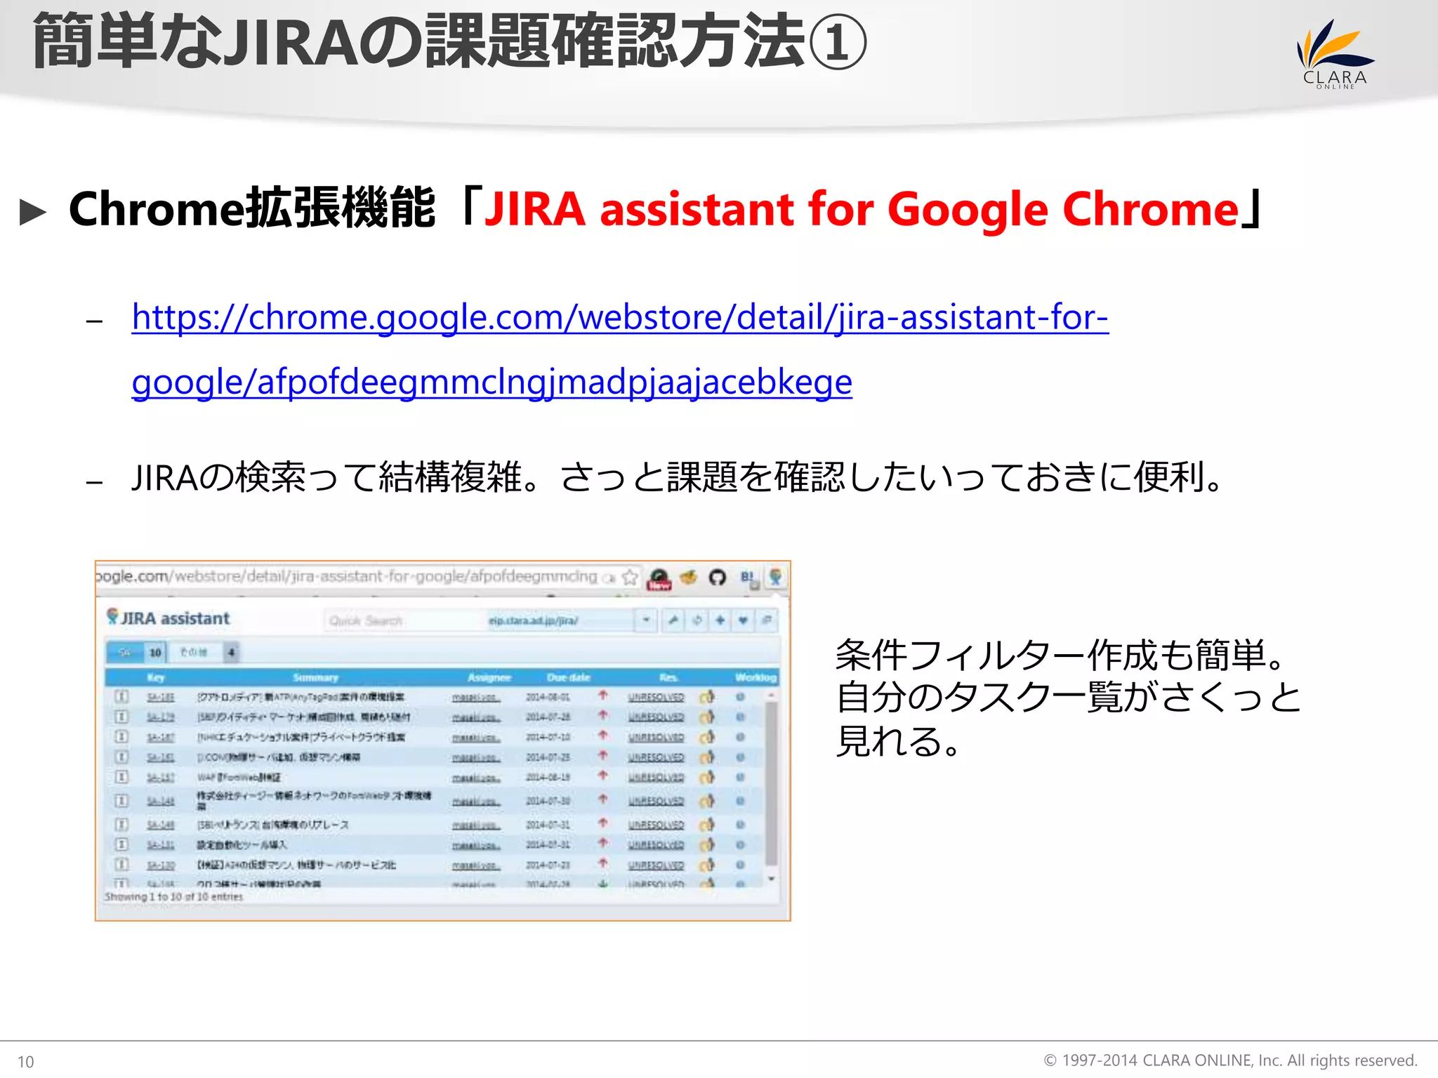
Task: Click the orange extension icon beside GitHub
Action: pos(688,577)
